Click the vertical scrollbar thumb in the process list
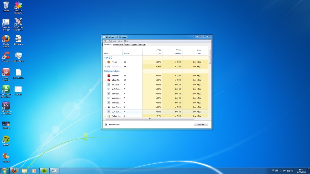 210,56
